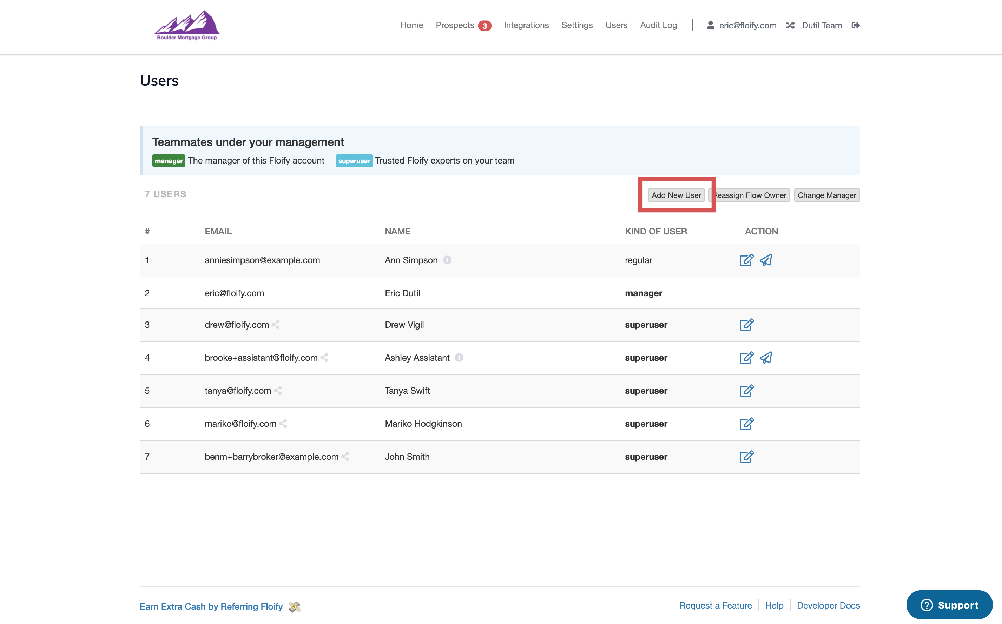Viewport: 1002px width, 624px height.
Task: Open the Developer Docs link
Action: pyautogui.click(x=828, y=605)
